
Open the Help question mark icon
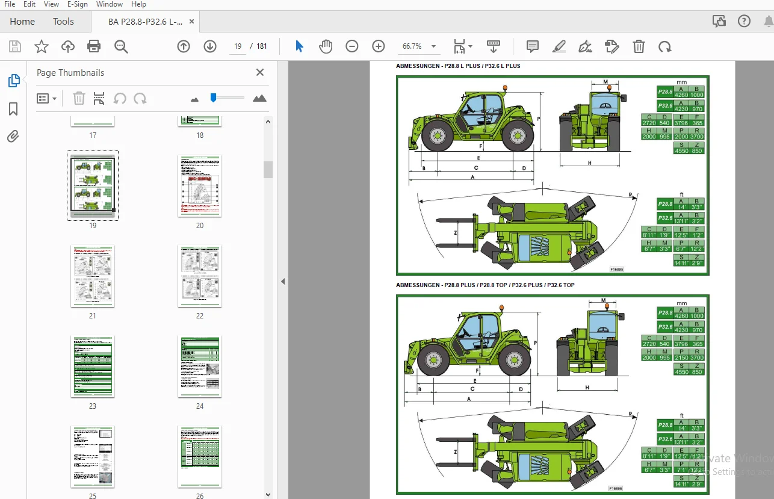pyautogui.click(x=745, y=21)
